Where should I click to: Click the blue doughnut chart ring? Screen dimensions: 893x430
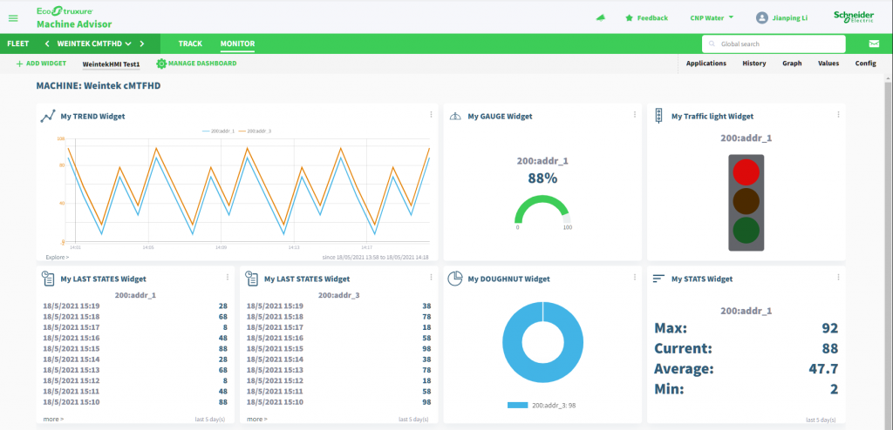(x=542, y=342)
